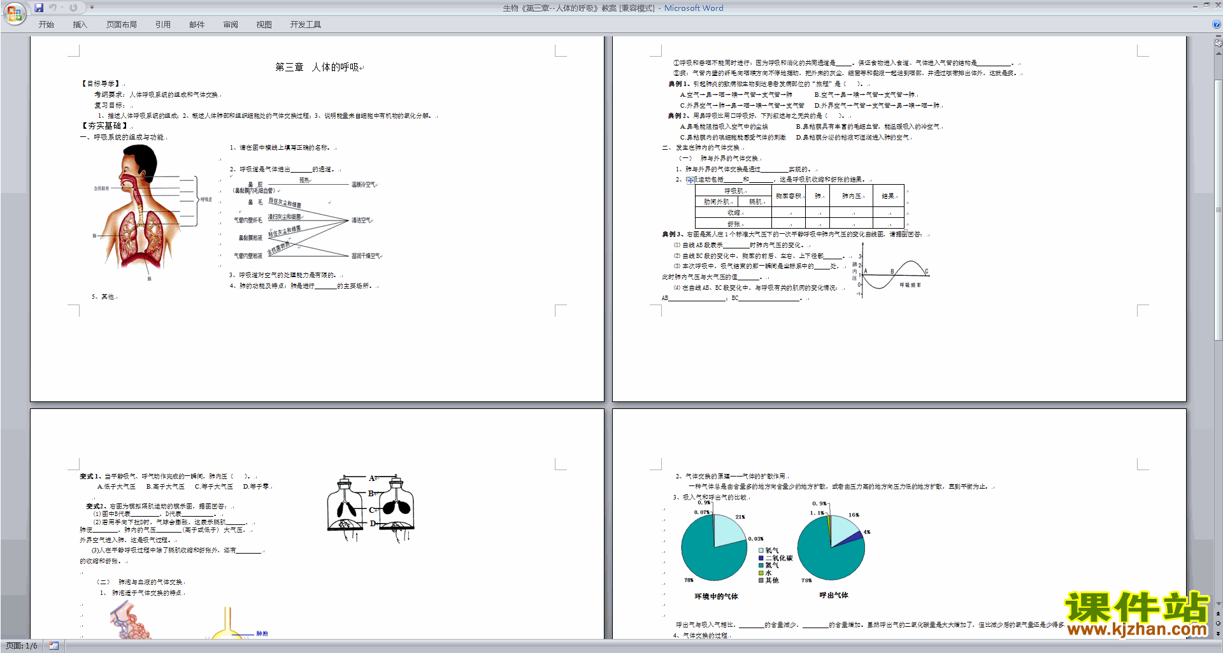The width and height of the screenshot is (1223, 653).
Task: Click the 氧气 legend entry
Action: click(768, 550)
